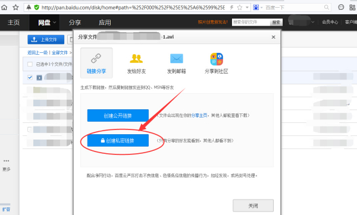Screen dimensions: 357x215
Task: Click the 创建私密链接 button
Action: [x=118, y=140]
